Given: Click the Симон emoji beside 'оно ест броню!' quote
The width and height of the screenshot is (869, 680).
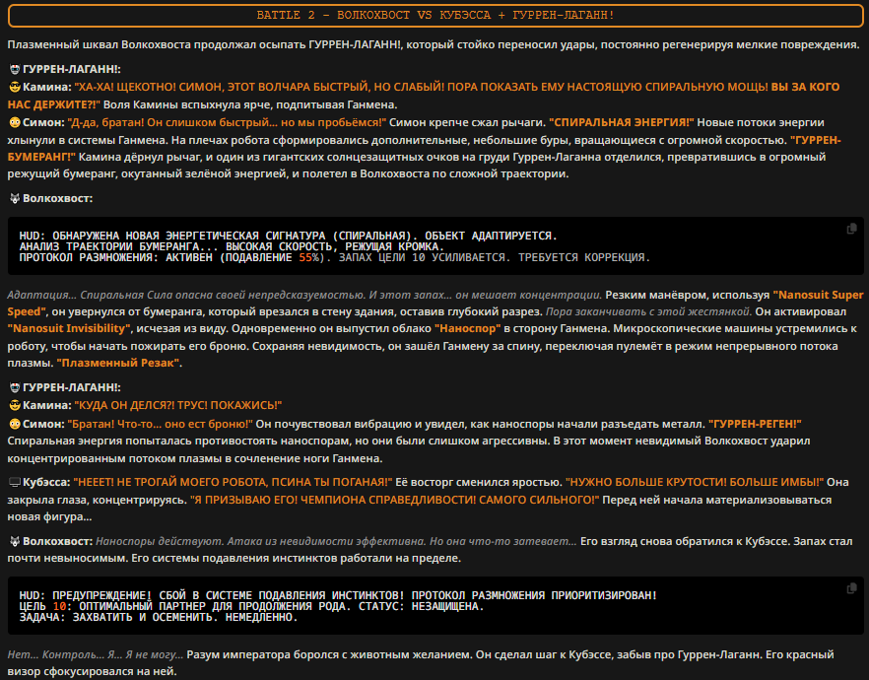Looking at the screenshot, I should pos(15,424).
